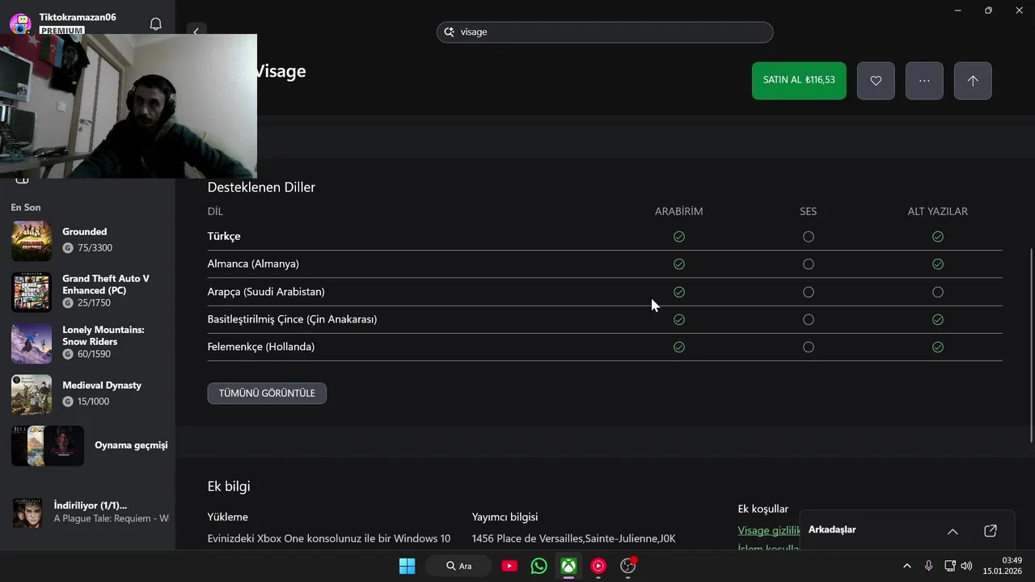Click the visage search field
Screen dimensions: 1035x582
click(x=605, y=32)
